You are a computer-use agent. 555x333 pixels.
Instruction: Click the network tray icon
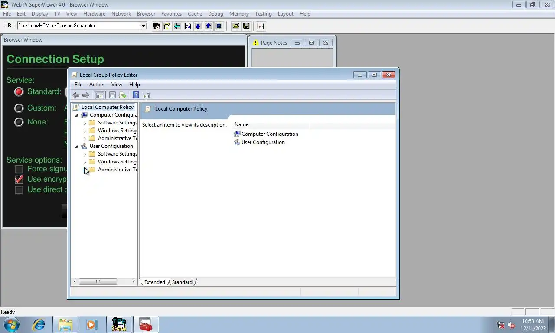click(501, 325)
